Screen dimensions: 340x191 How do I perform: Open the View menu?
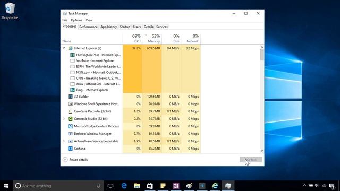pos(89,20)
